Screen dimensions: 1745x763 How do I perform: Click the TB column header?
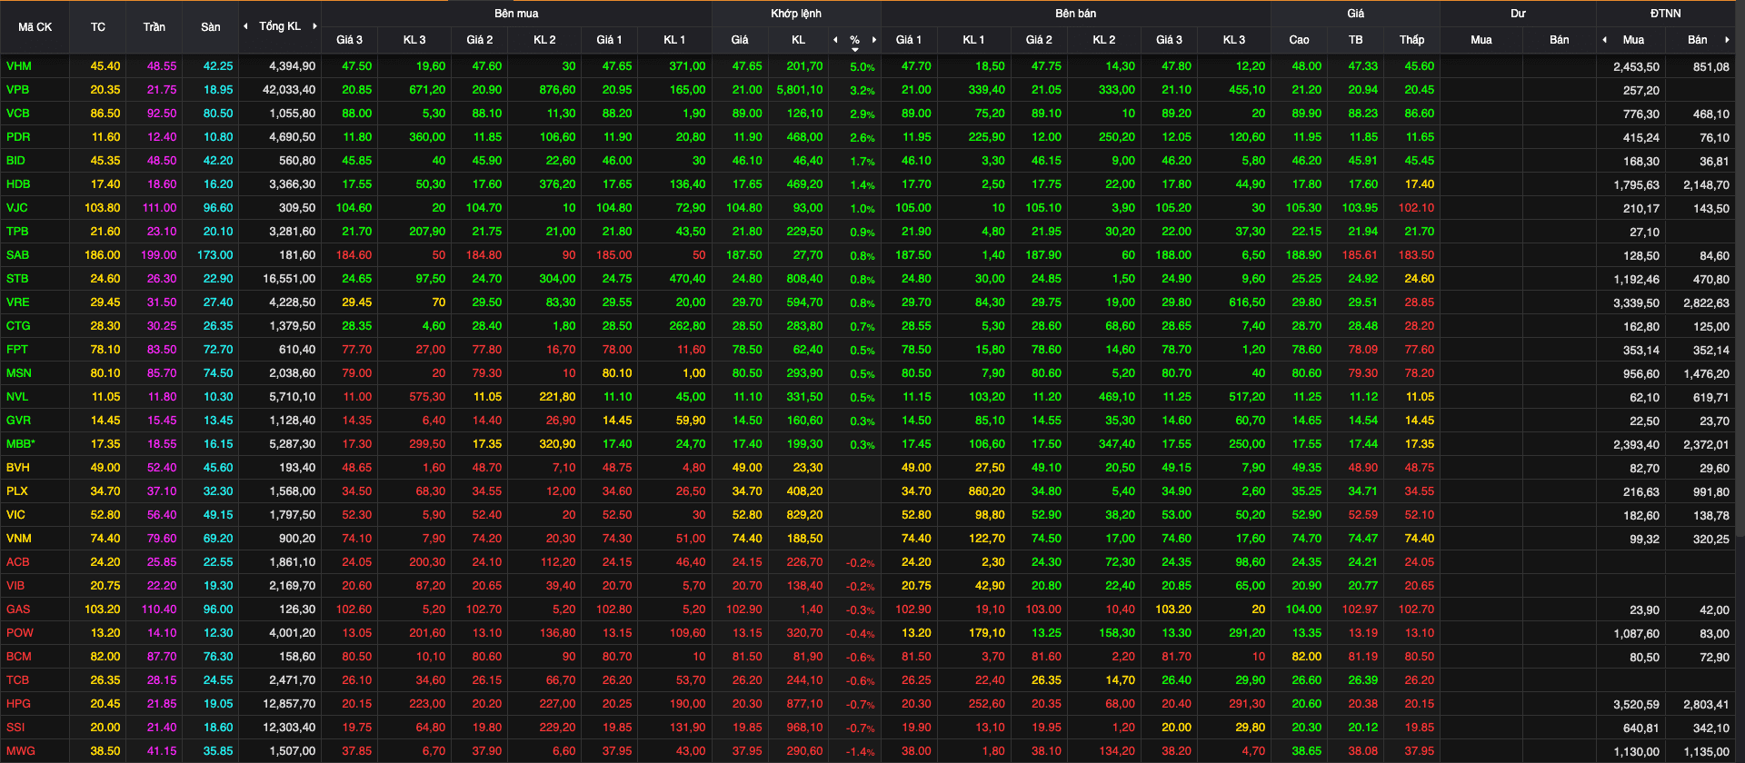coord(1356,40)
